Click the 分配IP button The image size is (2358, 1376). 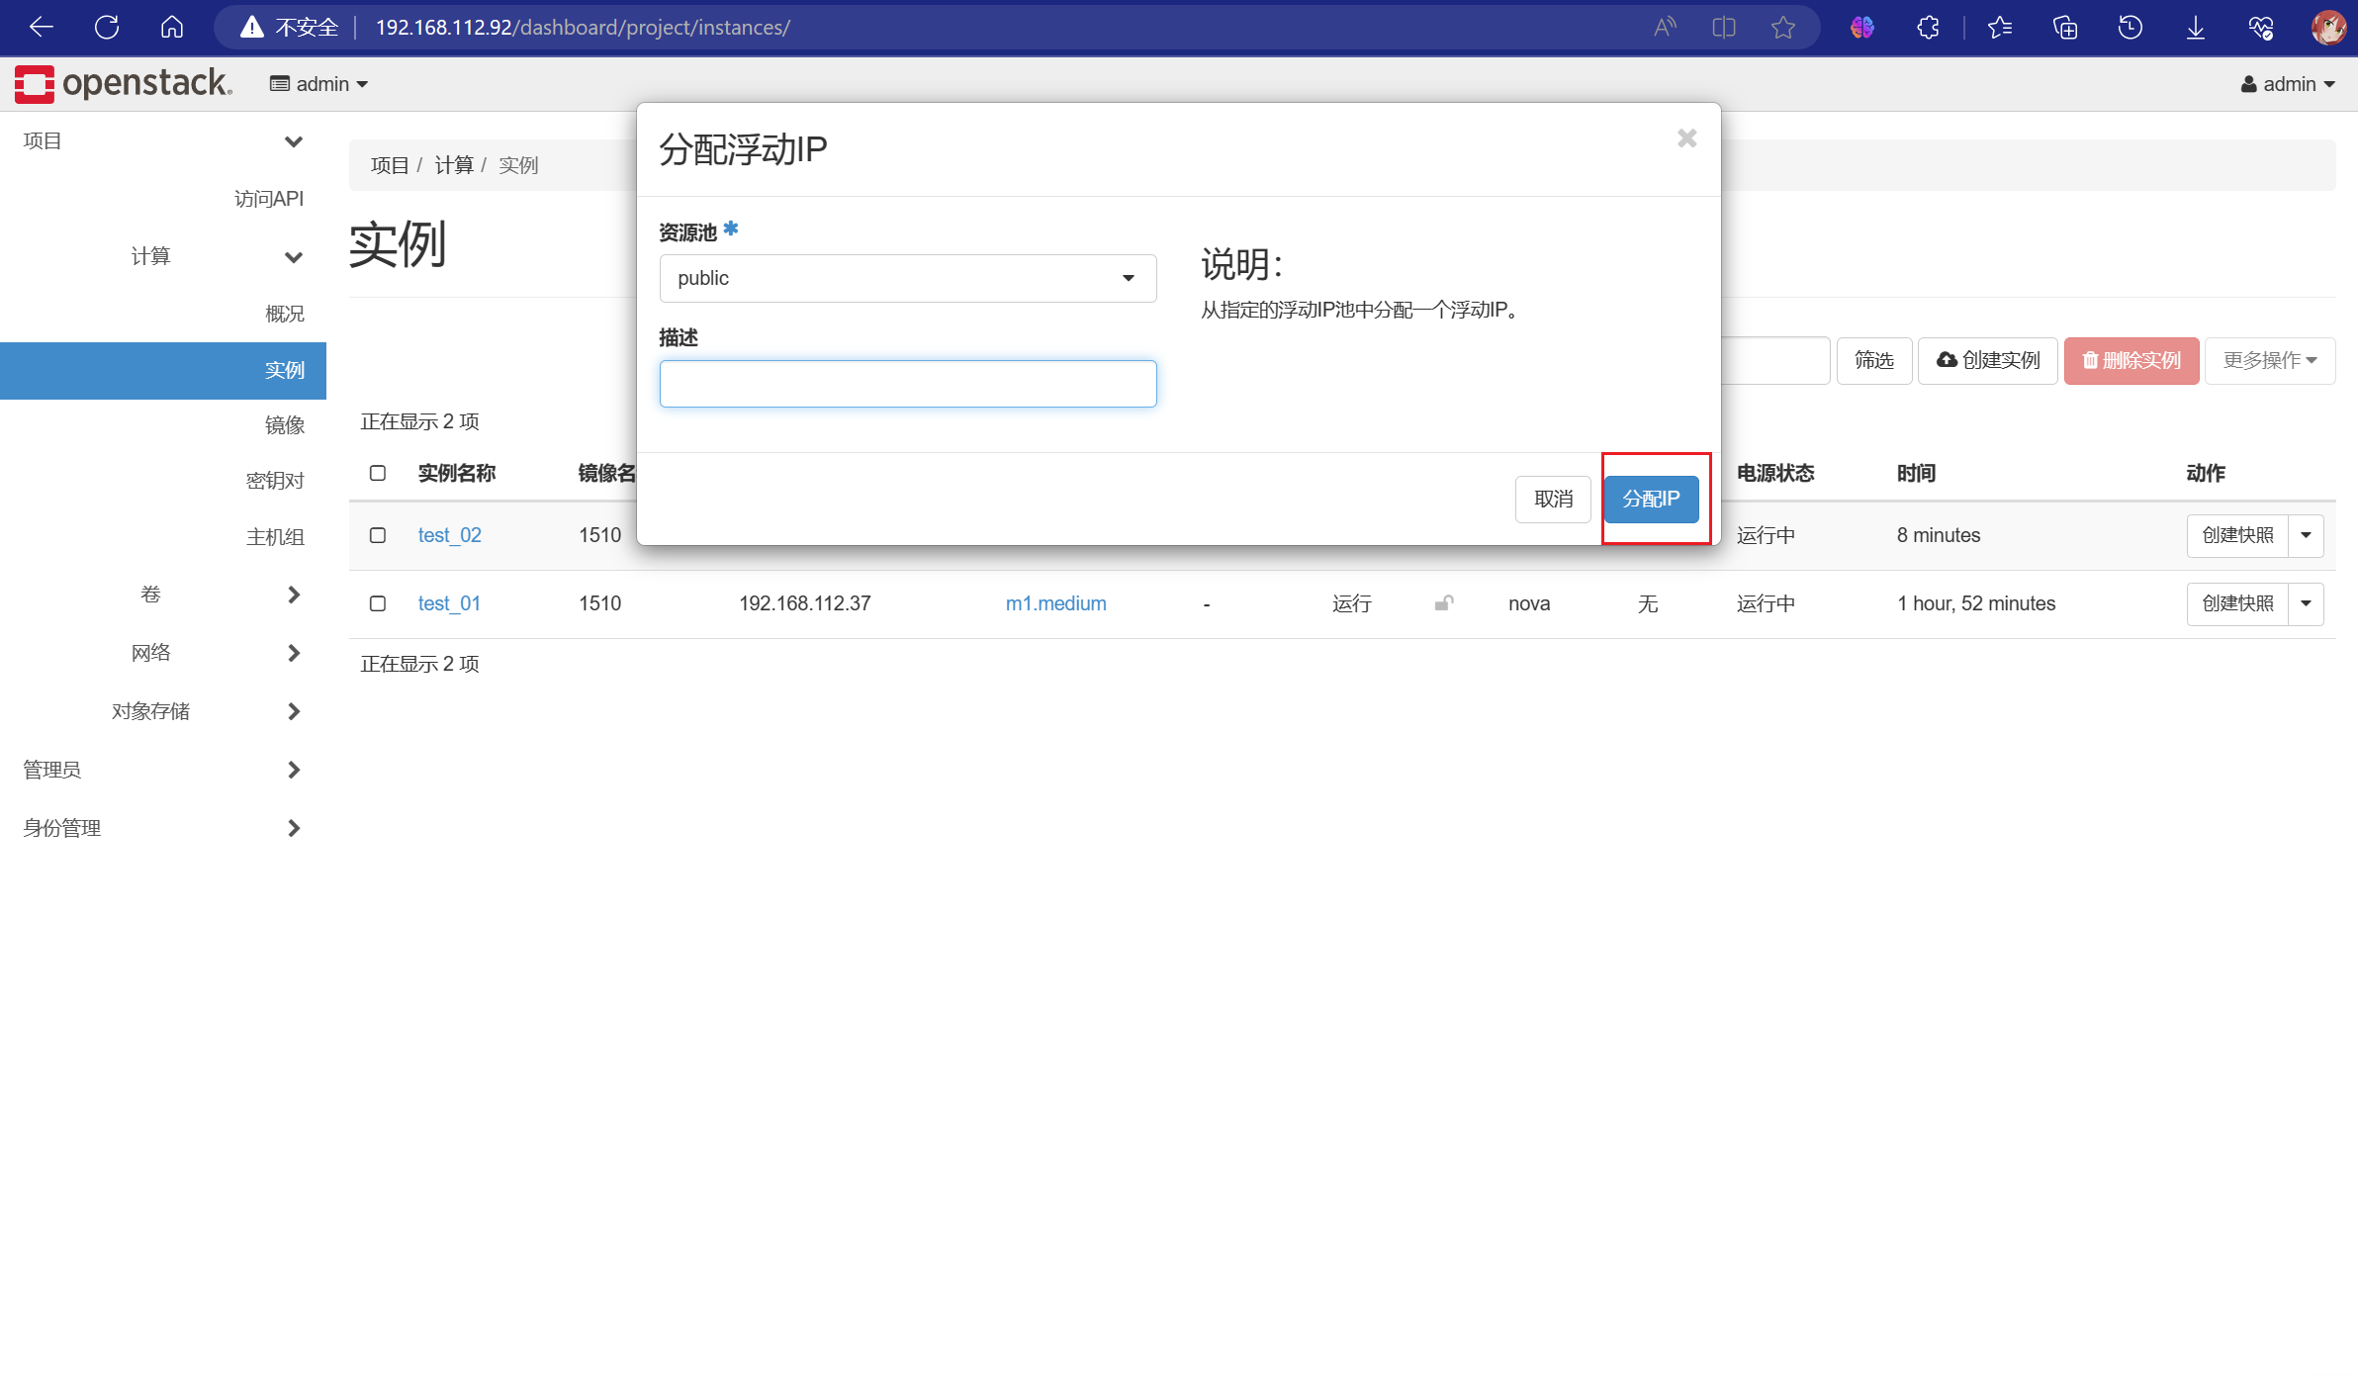pyautogui.click(x=1651, y=500)
